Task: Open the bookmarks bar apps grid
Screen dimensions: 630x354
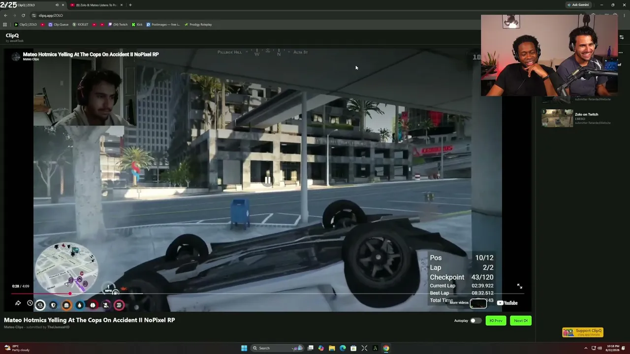Action: (x=5, y=25)
